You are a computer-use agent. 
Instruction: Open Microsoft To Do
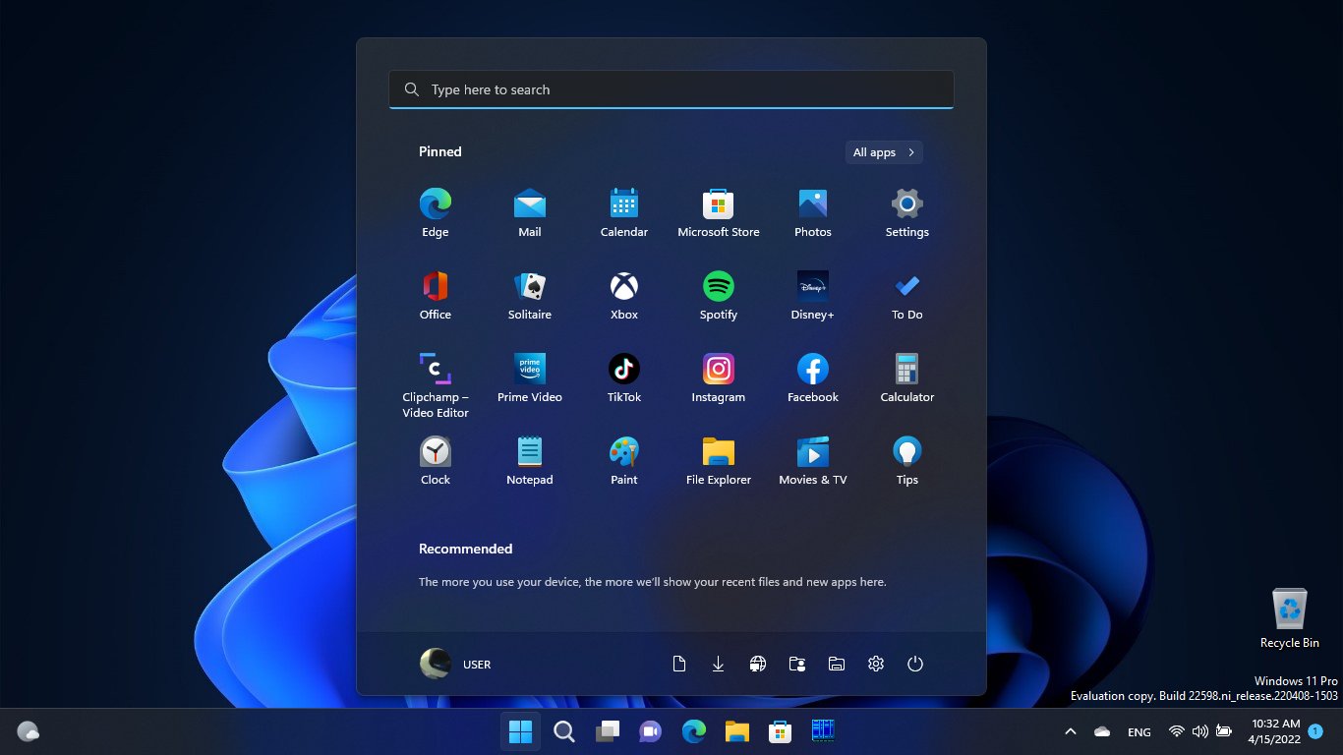pyautogui.click(x=905, y=295)
